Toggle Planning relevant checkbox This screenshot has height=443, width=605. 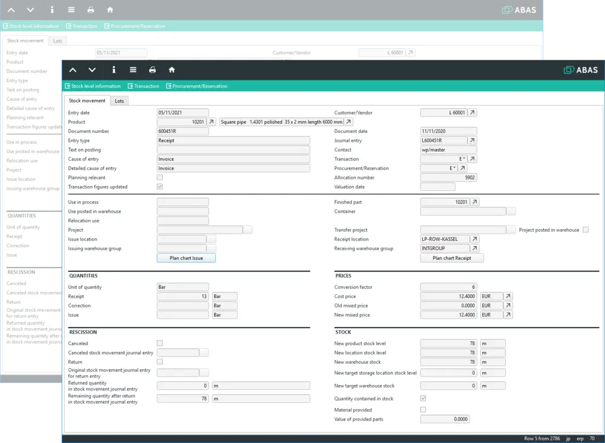[160, 177]
